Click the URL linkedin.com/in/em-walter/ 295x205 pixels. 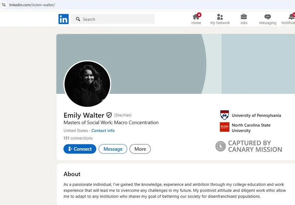[x=32, y=5]
